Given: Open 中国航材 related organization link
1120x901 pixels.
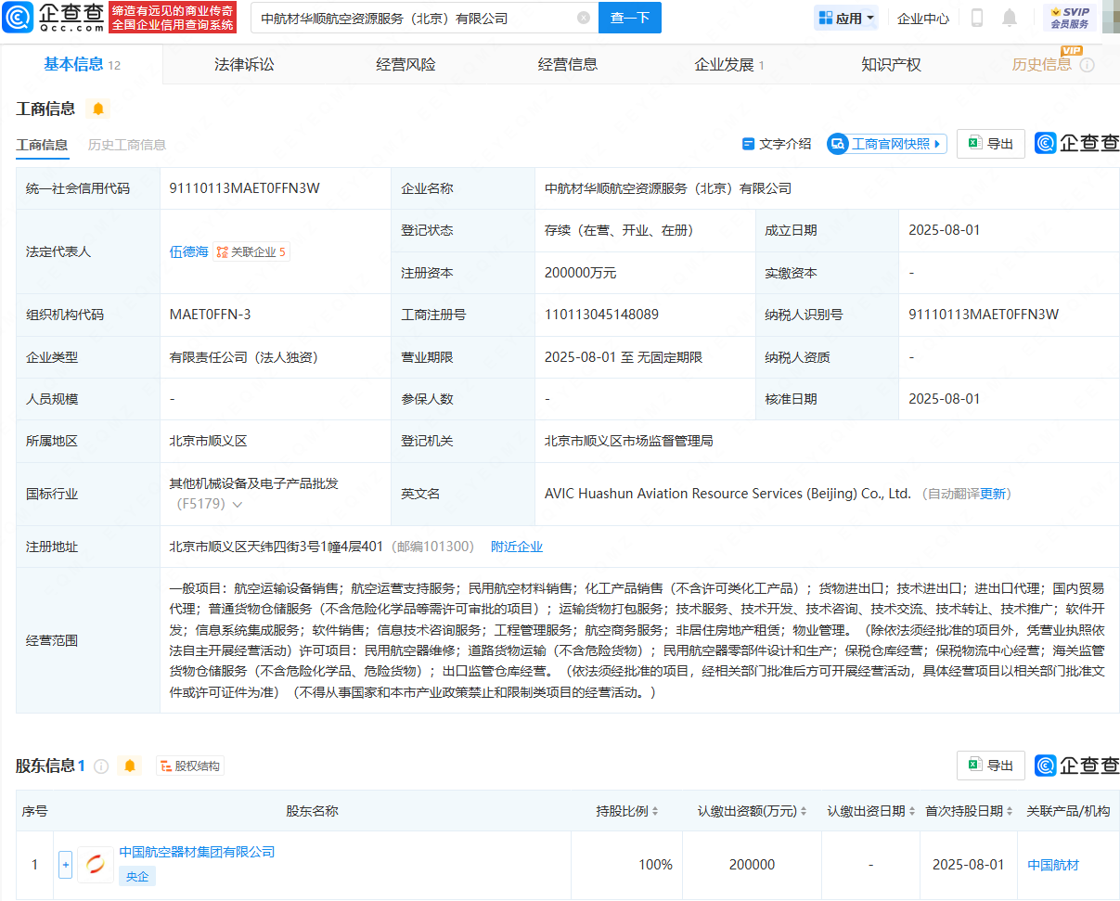Looking at the screenshot, I should click(1053, 865).
